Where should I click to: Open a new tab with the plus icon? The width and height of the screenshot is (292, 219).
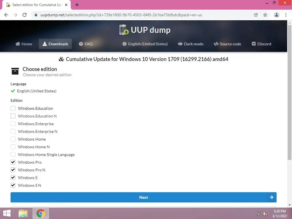pos(77,5)
